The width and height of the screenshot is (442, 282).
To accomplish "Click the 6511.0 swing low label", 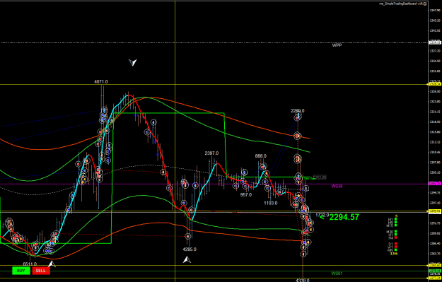I will tap(30, 264).
